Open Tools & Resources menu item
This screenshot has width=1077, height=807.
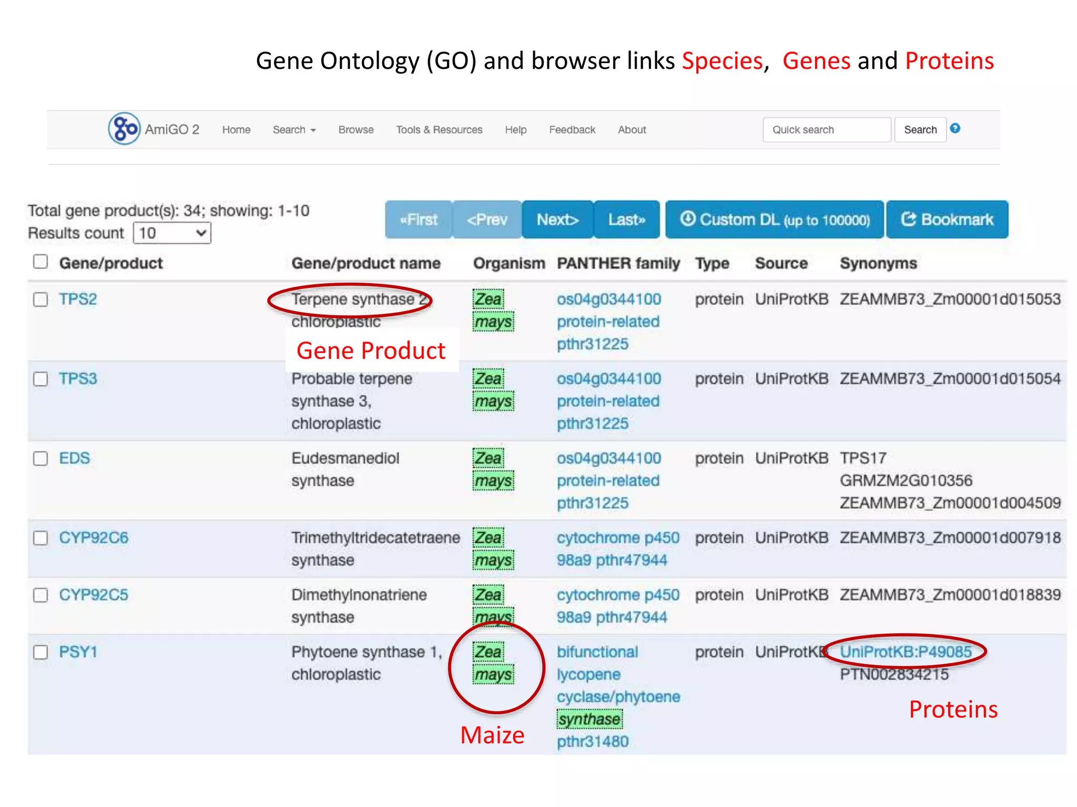439,130
